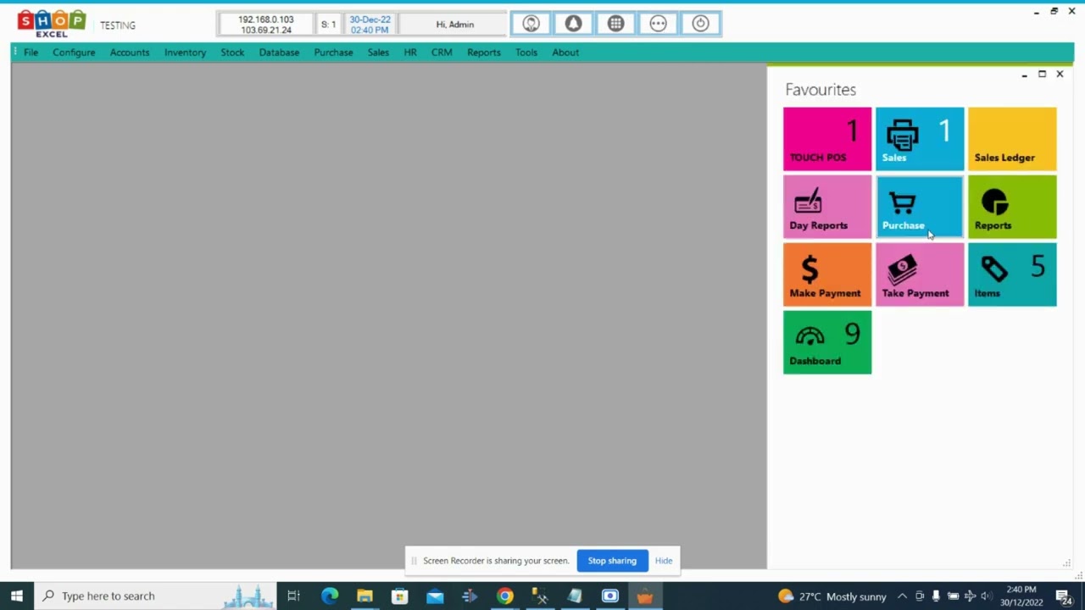Open the Reports menu in menu bar
1085x610 pixels.
484,53
